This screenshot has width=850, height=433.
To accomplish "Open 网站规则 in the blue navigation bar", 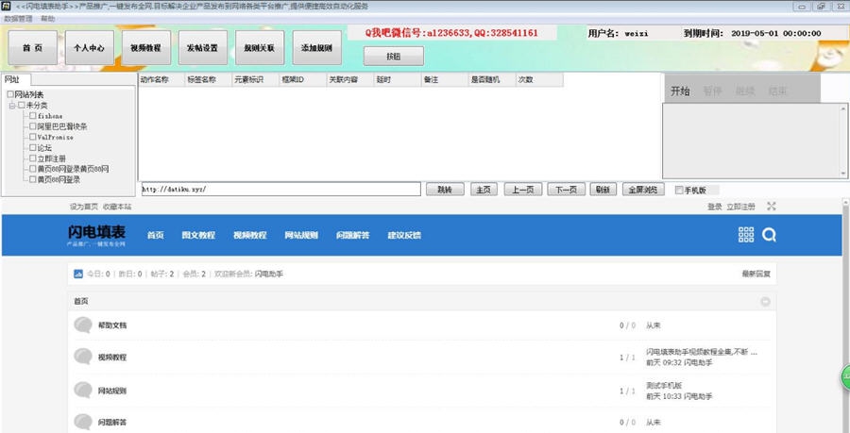I will pyautogui.click(x=301, y=235).
